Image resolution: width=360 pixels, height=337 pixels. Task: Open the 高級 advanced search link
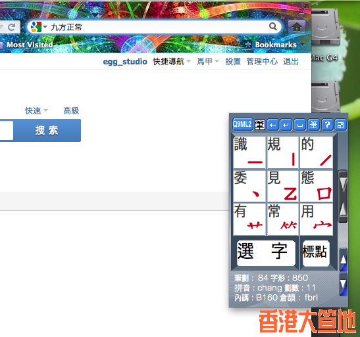71,110
